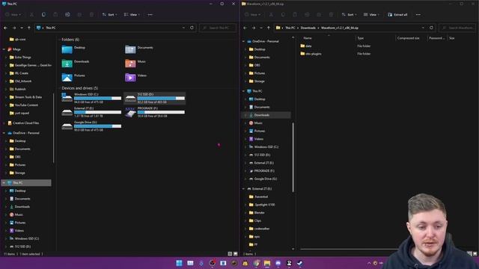Open the Documents folder icon under Folders

pyautogui.click(x=130, y=49)
